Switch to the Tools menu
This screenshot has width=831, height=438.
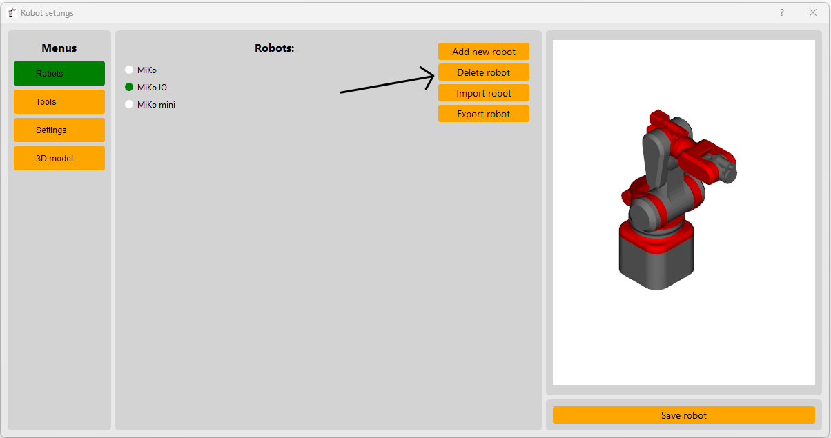pyautogui.click(x=59, y=101)
